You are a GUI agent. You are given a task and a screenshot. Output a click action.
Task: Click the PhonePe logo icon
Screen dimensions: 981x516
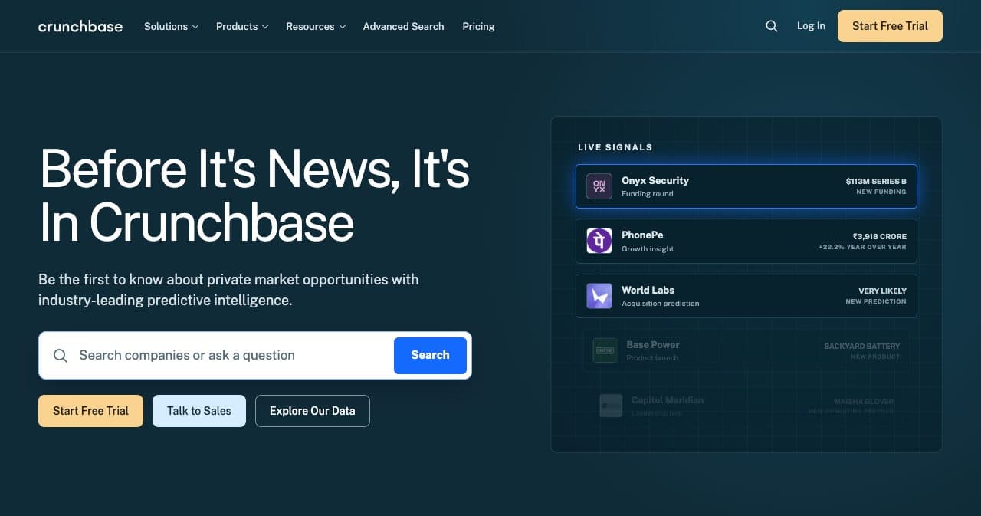(599, 241)
